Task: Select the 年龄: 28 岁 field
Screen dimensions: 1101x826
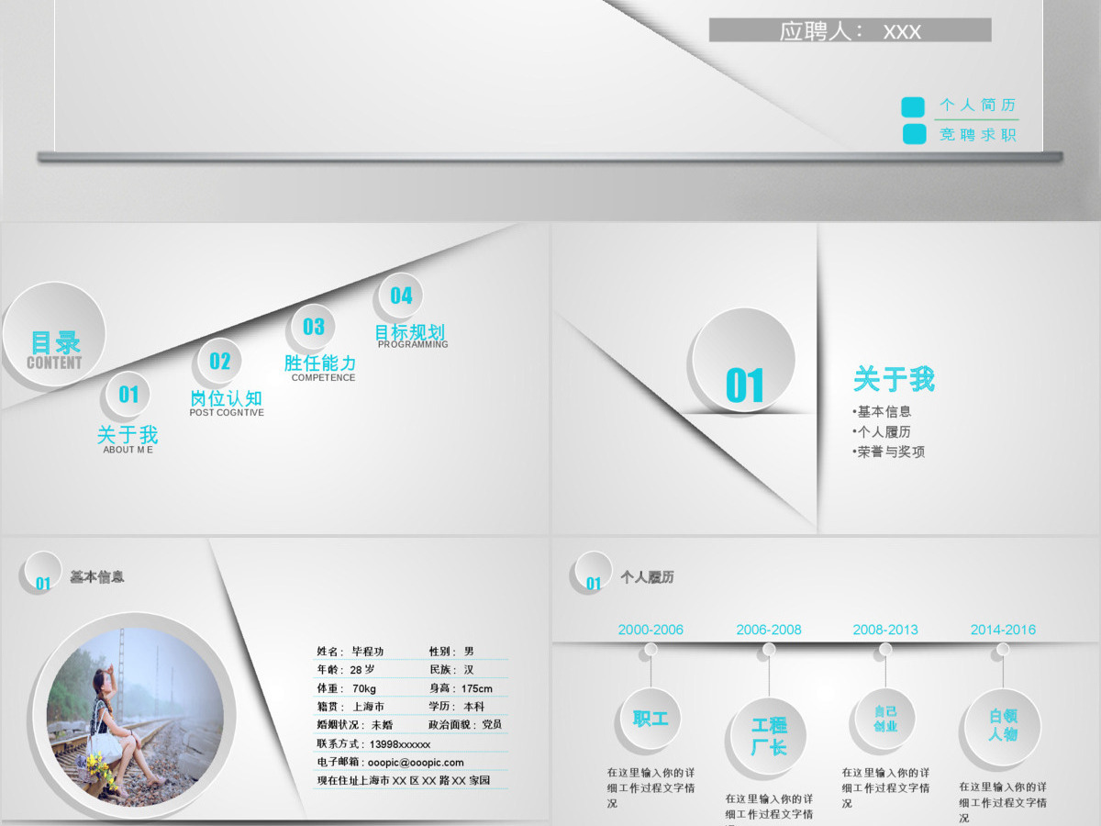Action: pyautogui.click(x=346, y=669)
